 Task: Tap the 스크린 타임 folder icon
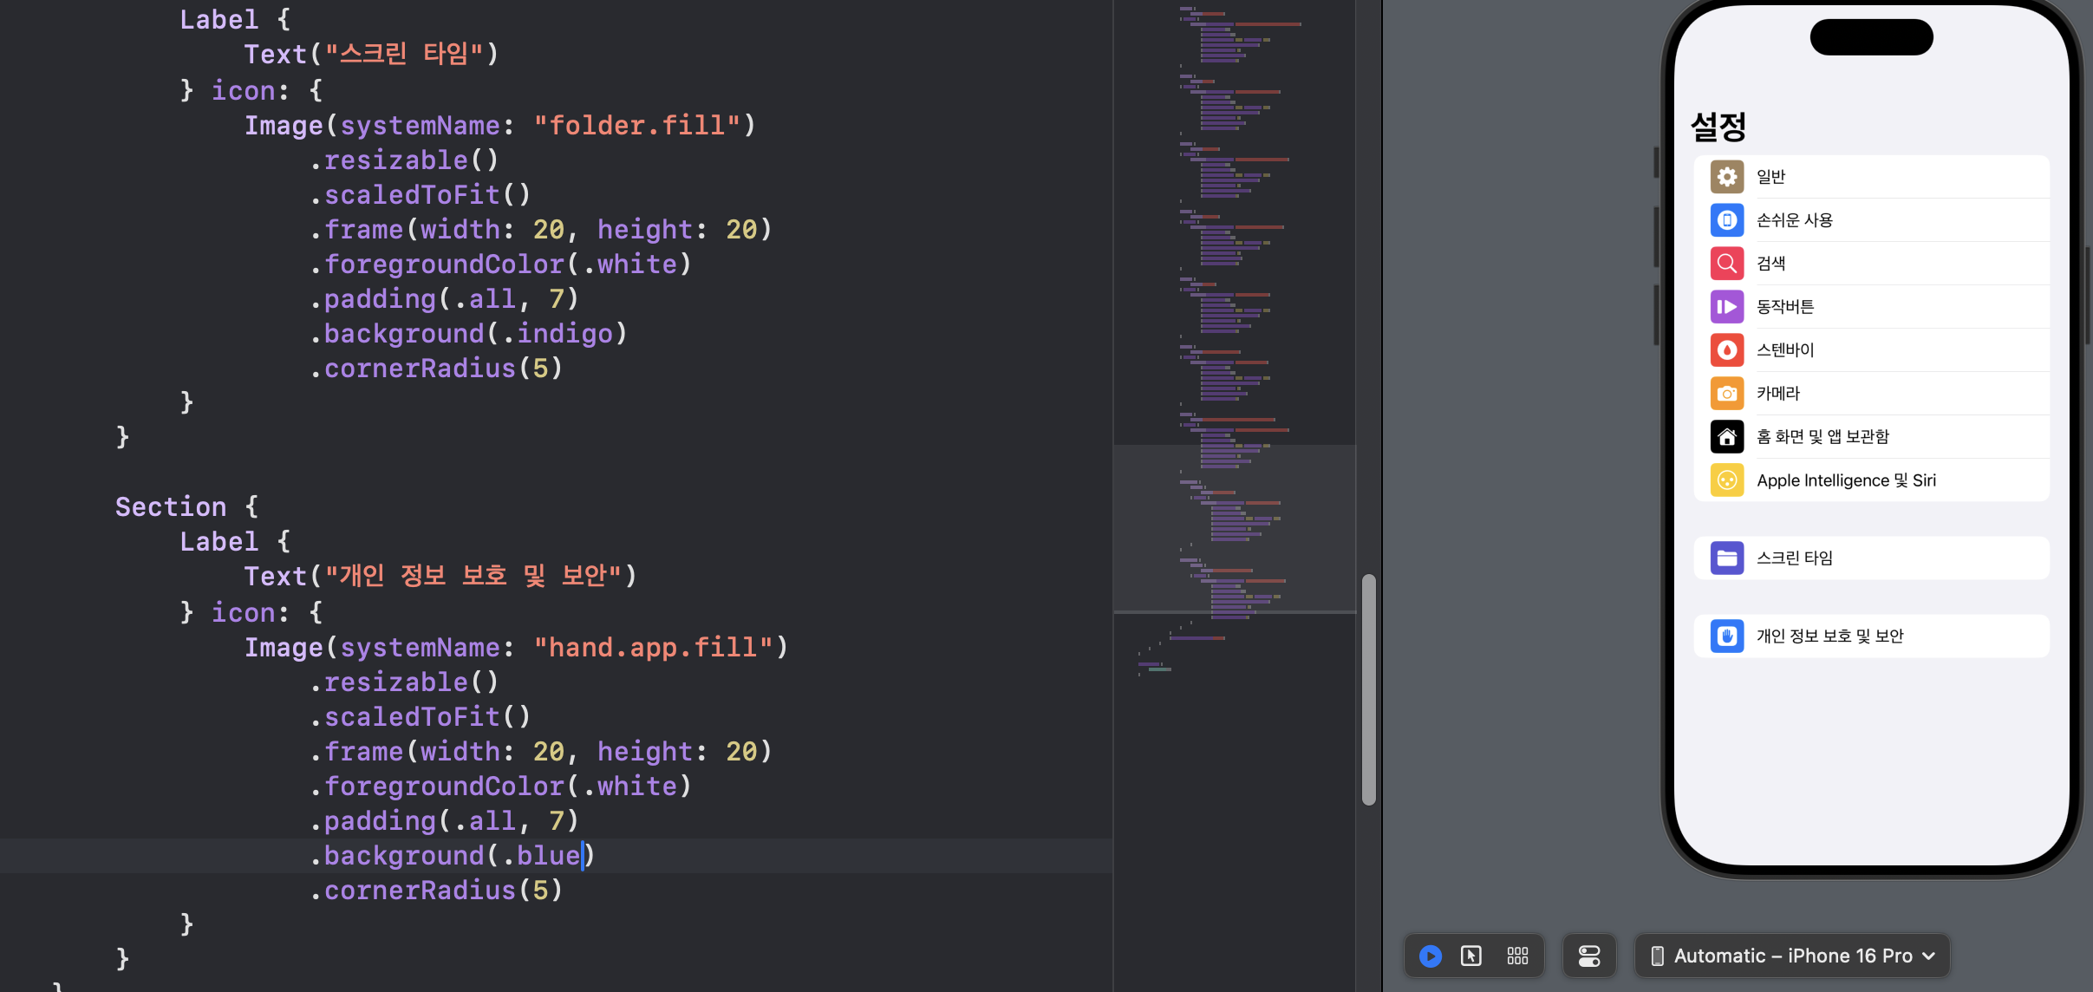click(1726, 558)
